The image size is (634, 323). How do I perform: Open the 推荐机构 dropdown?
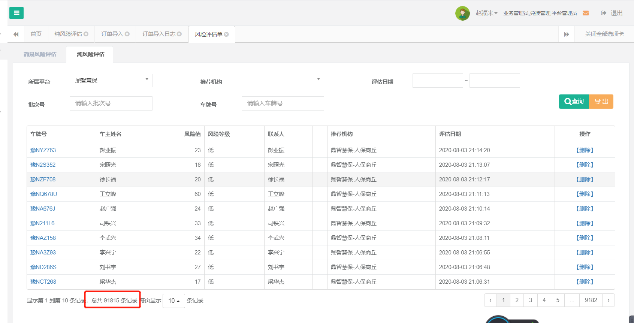pyautogui.click(x=283, y=81)
